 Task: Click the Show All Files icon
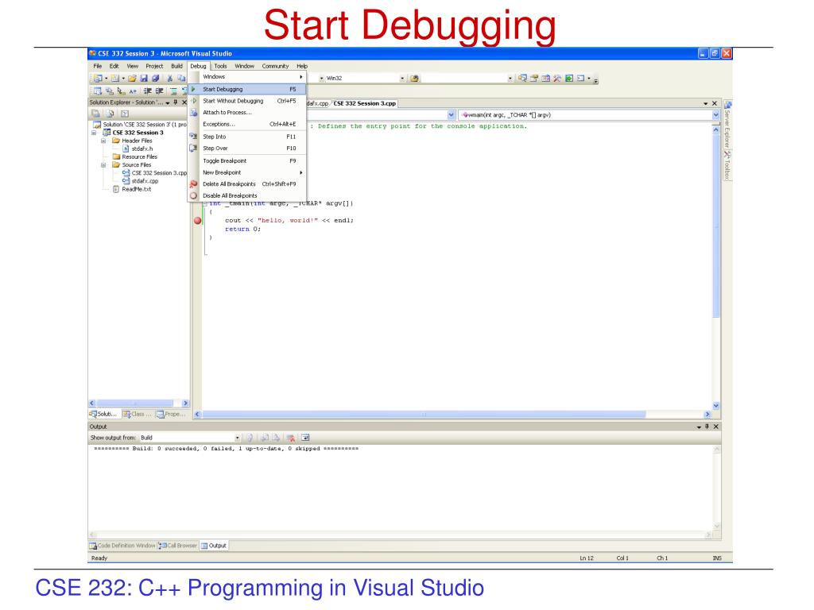click(110, 114)
